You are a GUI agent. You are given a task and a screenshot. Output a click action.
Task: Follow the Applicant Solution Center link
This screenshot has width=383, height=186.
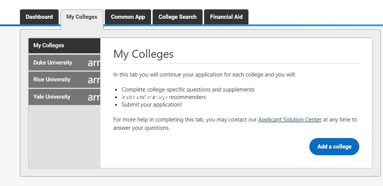pos(289,120)
